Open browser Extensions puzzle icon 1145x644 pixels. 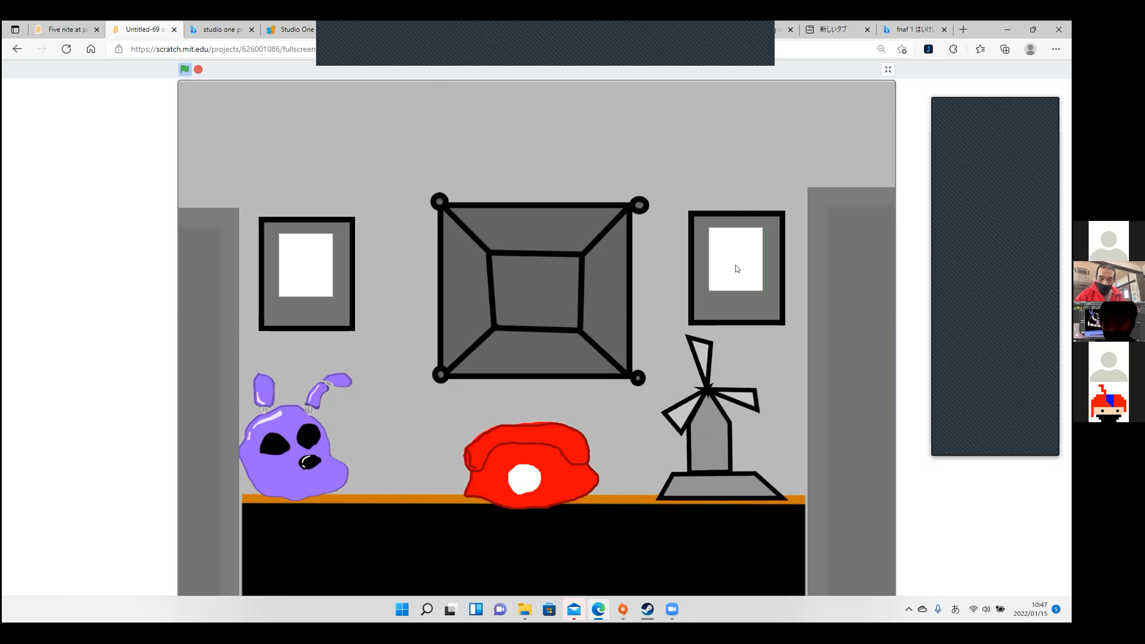[953, 49]
